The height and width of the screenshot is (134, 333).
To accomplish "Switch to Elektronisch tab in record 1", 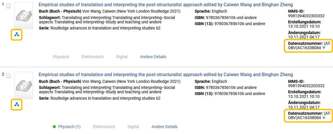I will [93, 57].
